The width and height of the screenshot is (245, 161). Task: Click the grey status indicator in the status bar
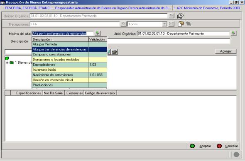[236, 154]
